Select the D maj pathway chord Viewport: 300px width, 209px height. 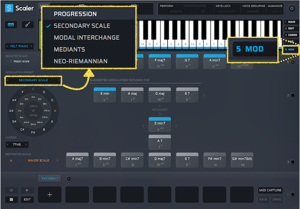pyautogui.click(x=160, y=95)
